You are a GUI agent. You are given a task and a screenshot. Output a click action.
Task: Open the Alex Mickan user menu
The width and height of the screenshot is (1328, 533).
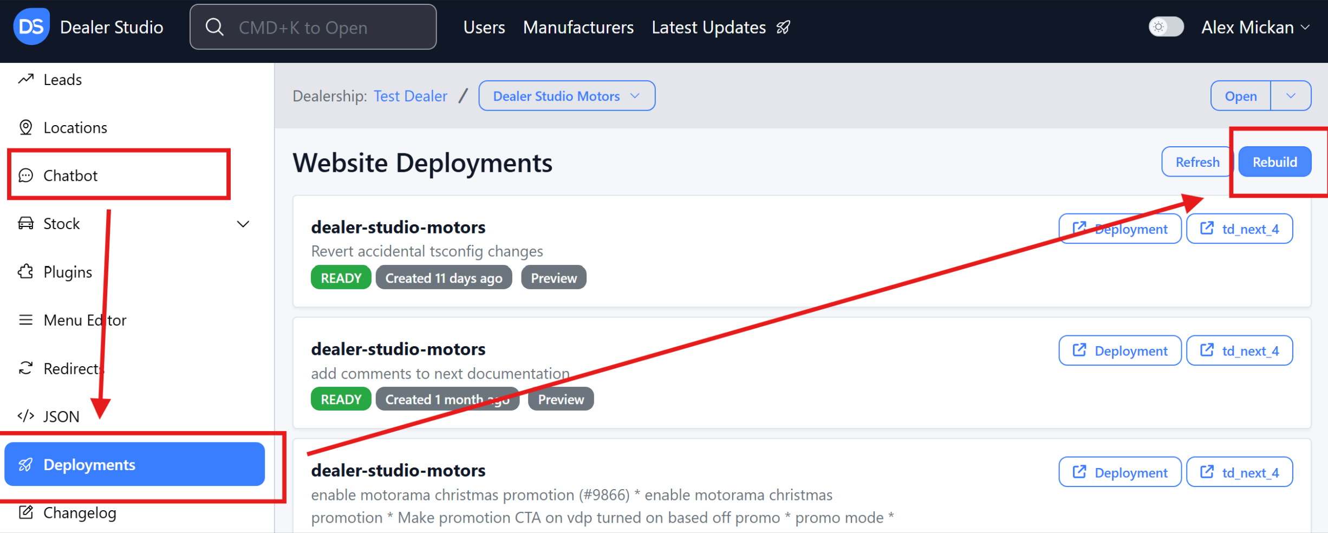pyautogui.click(x=1255, y=27)
